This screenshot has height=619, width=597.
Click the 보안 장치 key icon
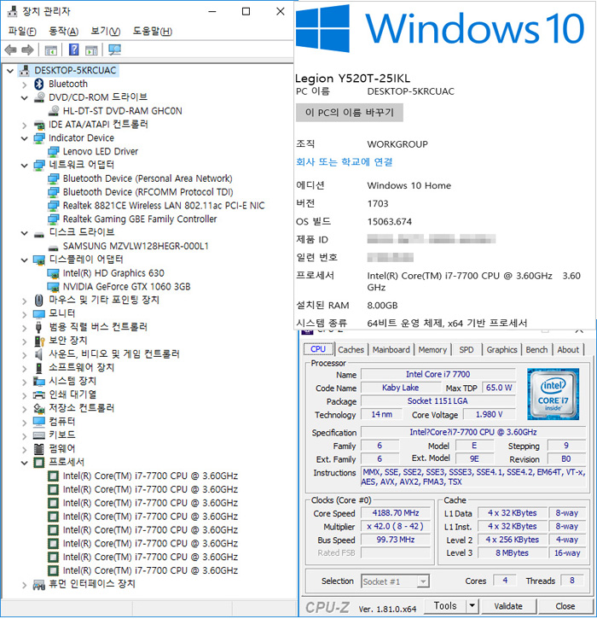[x=38, y=341]
